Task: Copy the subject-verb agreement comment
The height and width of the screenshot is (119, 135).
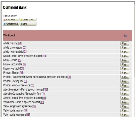Action: pyautogui.click(x=125, y=106)
